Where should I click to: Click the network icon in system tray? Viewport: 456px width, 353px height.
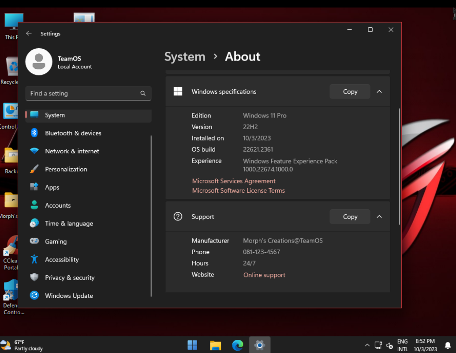[378, 345]
